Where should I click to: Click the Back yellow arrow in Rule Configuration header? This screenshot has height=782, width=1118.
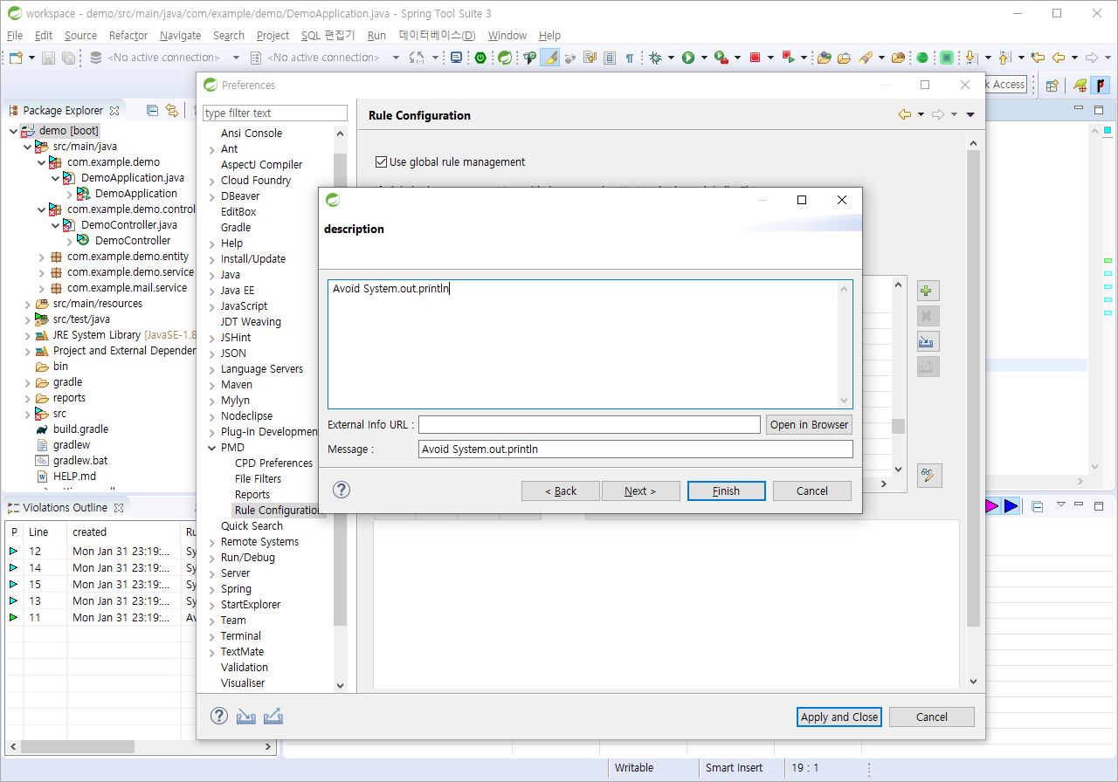(905, 114)
